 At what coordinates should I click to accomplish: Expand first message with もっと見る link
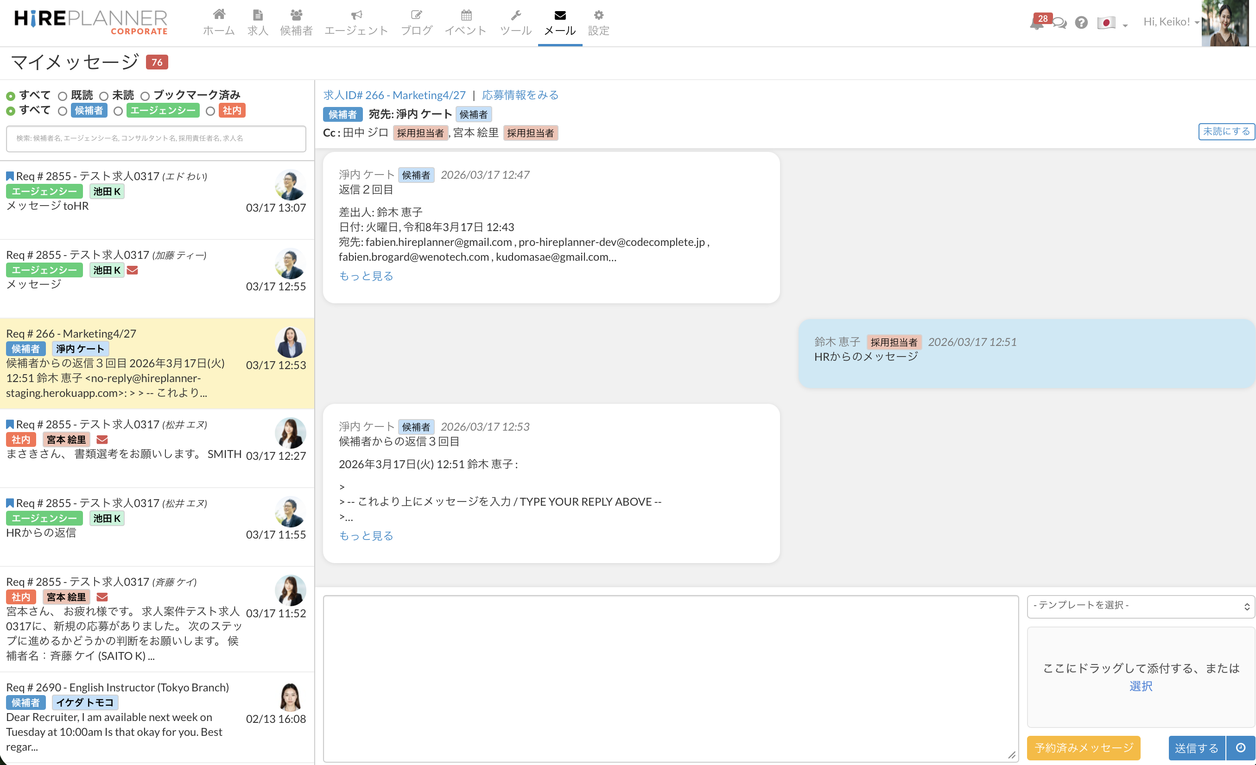tap(366, 276)
